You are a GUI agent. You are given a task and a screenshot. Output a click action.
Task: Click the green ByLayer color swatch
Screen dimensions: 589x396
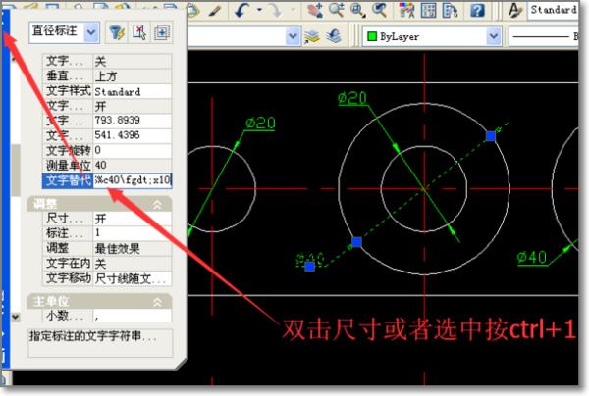[373, 37]
